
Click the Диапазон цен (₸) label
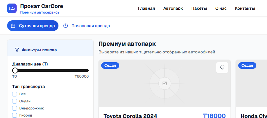click(30, 64)
